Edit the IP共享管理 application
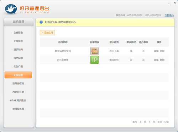Screen dimensions: 178x132 pyautogui.click(x=156, y=60)
